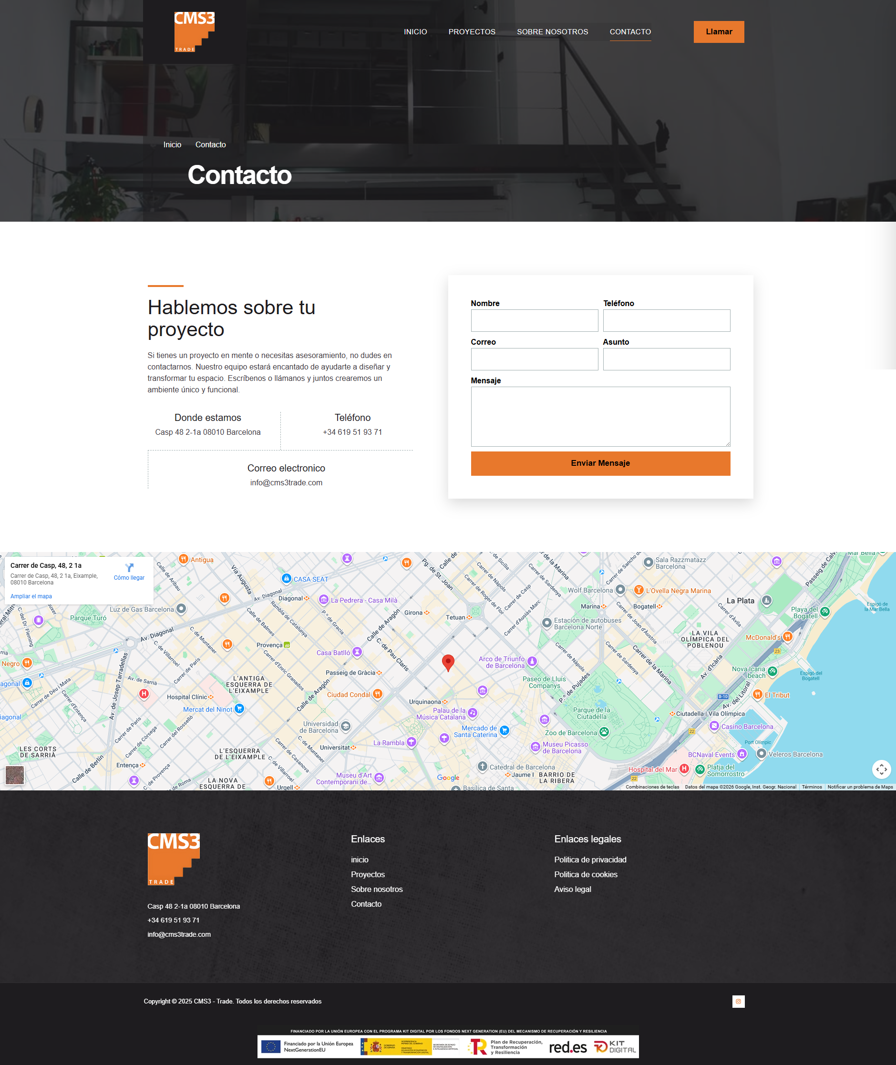Click the Google logo on the map

pos(448,778)
